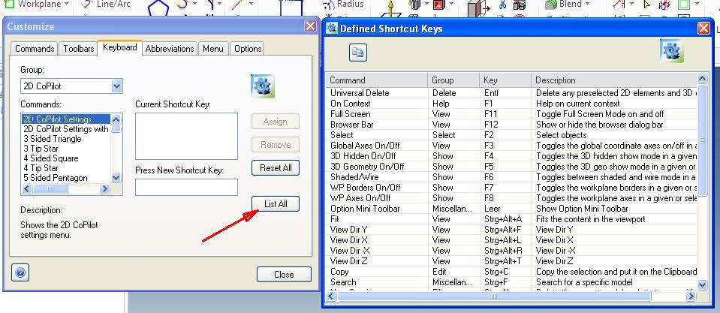Open the help button in Customize dialog
The width and height of the screenshot is (720, 313).
coord(20,272)
